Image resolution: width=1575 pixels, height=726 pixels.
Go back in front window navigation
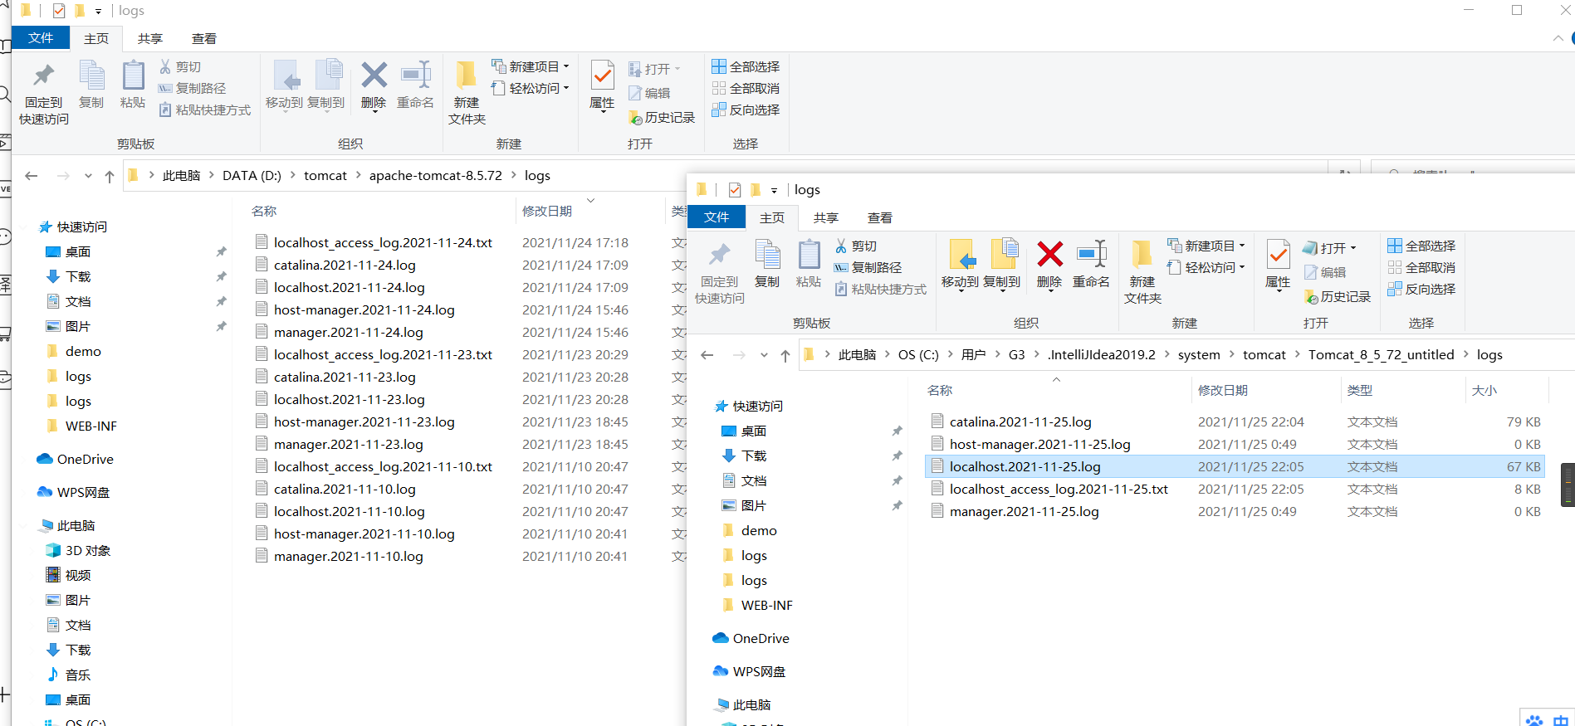coord(707,355)
